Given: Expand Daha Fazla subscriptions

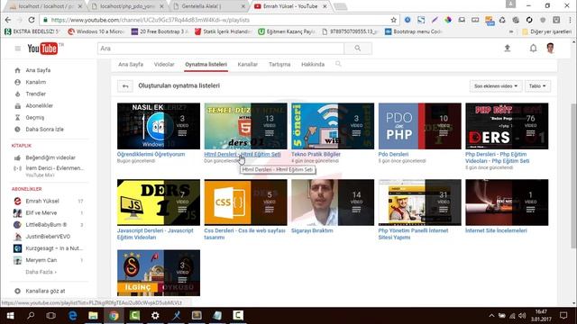Looking at the screenshot, I should tap(41, 272).
